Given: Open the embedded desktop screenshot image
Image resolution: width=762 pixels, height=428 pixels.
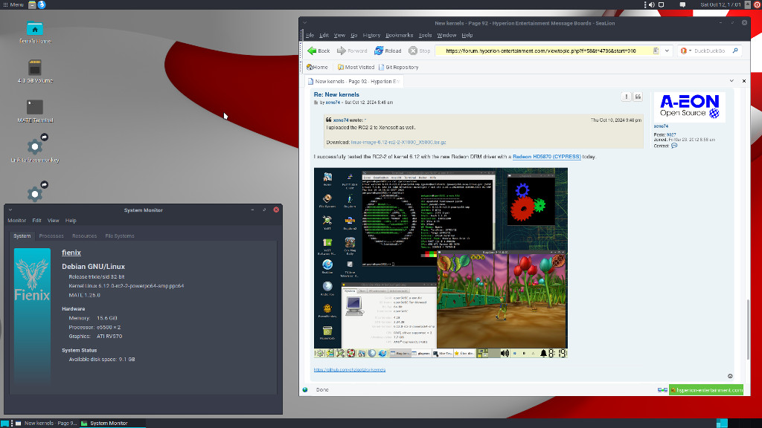Looking at the screenshot, I should coord(441,263).
